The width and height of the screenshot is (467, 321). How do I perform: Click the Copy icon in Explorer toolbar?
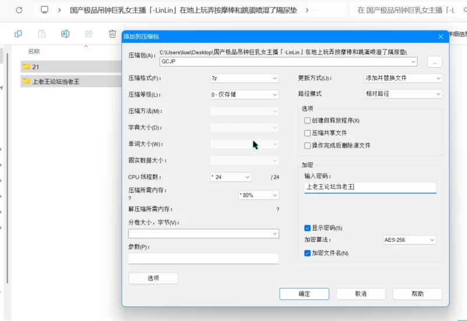point(18,34)
